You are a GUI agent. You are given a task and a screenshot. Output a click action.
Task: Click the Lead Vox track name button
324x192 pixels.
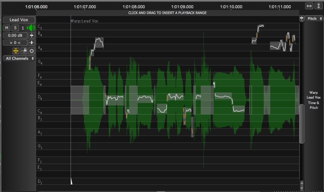(x=19, y=20)
